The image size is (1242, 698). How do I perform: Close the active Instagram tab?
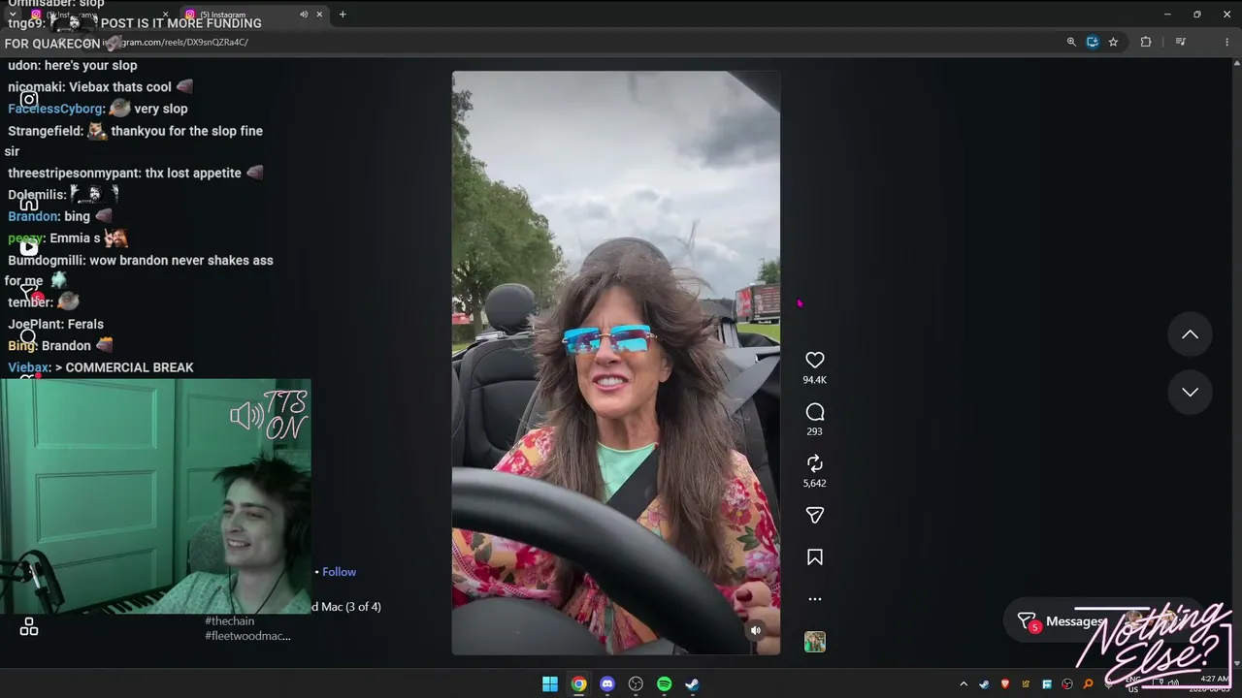coord(319,15)
